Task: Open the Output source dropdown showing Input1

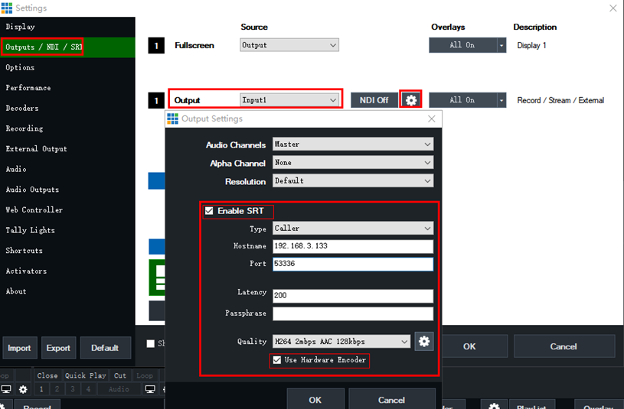Action: coord(289,100)
